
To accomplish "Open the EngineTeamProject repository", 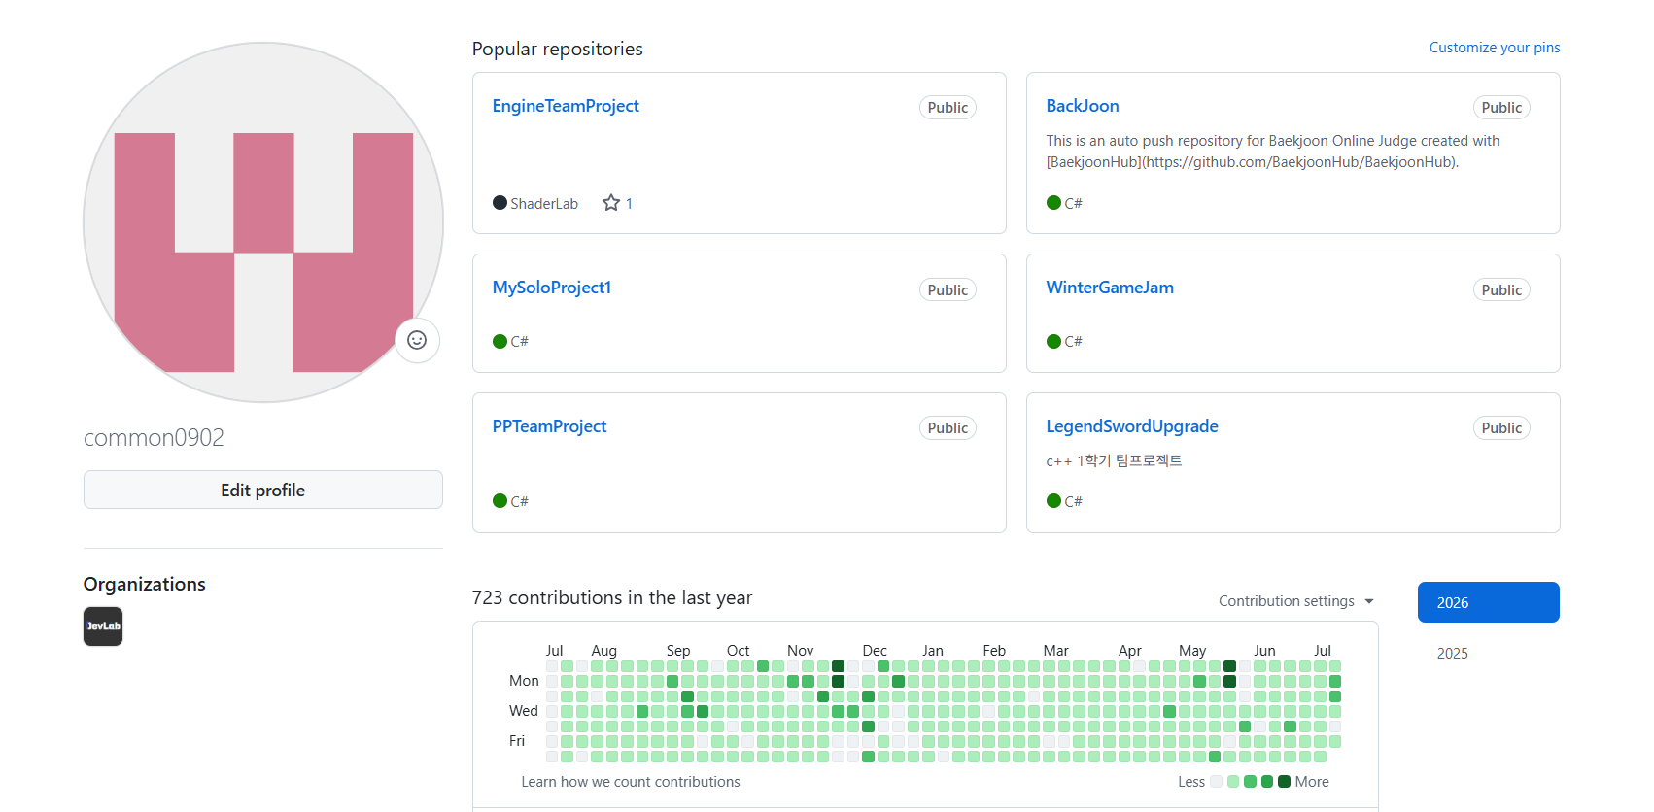I will pyautogui.click(x=566, y=106).
